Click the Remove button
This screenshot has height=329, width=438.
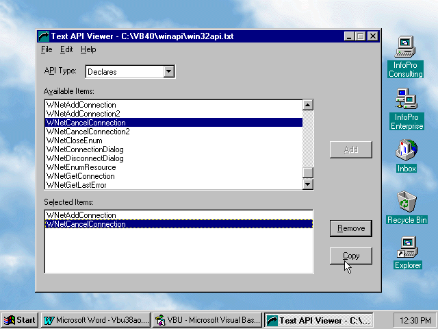click(x=350, y=228)
